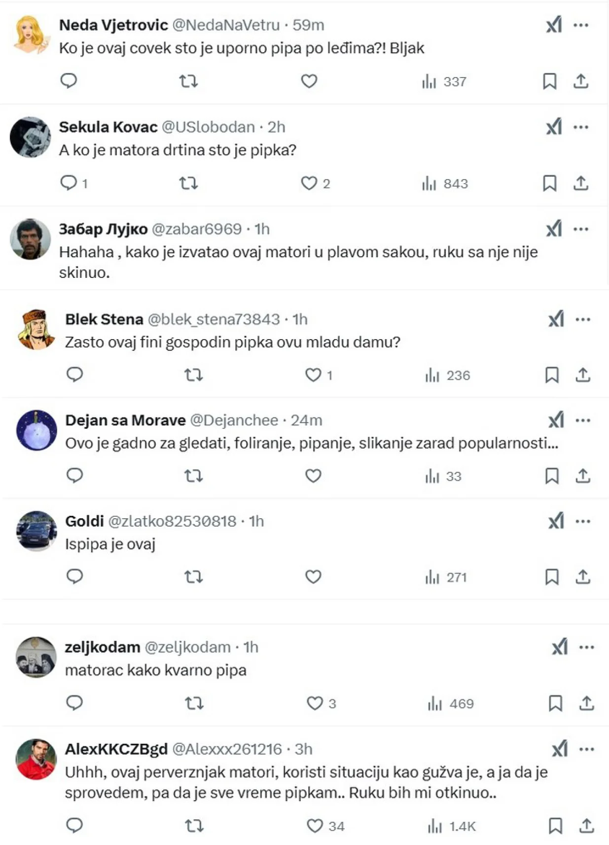The width and height of the screenshot is (609, 845).
Task: Reply to Neda Vjetrovic's tweet
Action: coord(69,80)
